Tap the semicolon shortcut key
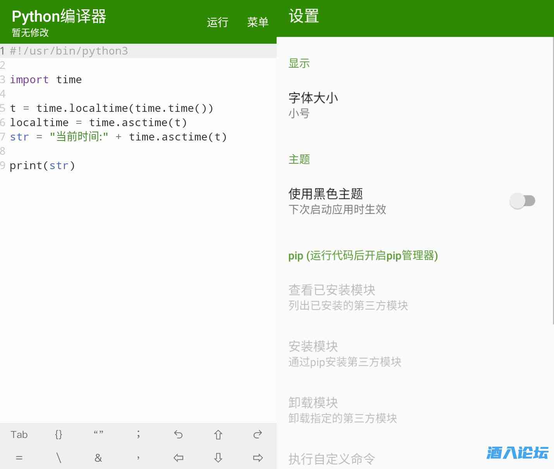The image size is (554, 469). tap(138, 435)
